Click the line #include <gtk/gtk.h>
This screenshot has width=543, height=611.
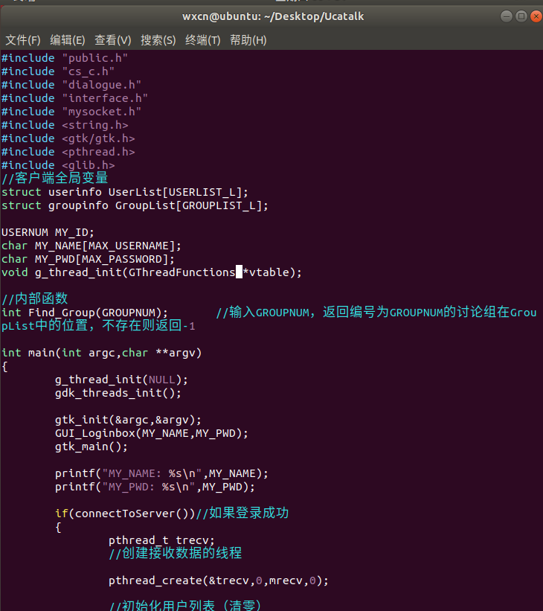tap(68, 138)
